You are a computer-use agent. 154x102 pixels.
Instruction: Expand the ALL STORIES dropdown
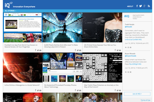pyautogui.click(x=10, y=11)
